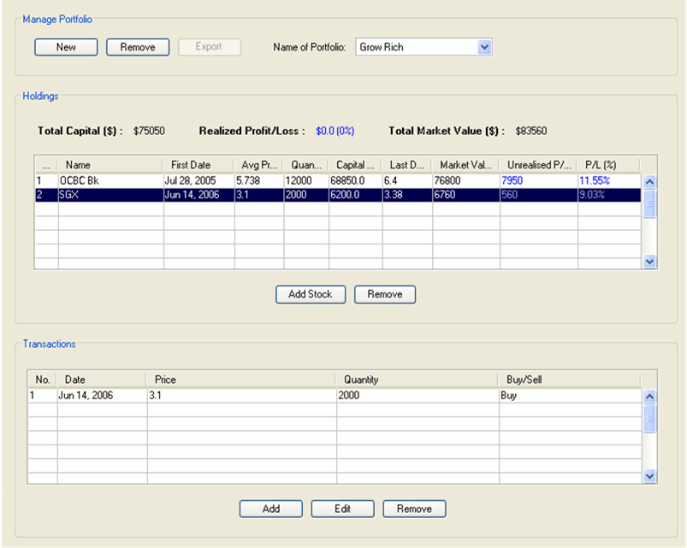
Task: Click the Edit transaction button
Action: 343,509
